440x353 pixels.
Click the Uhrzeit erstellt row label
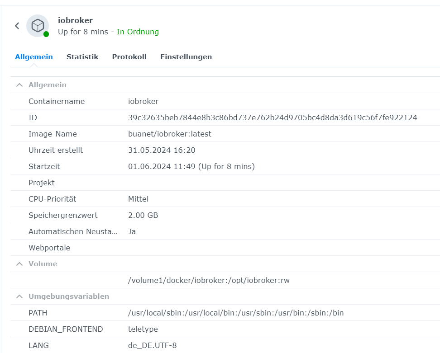point(56,150)
